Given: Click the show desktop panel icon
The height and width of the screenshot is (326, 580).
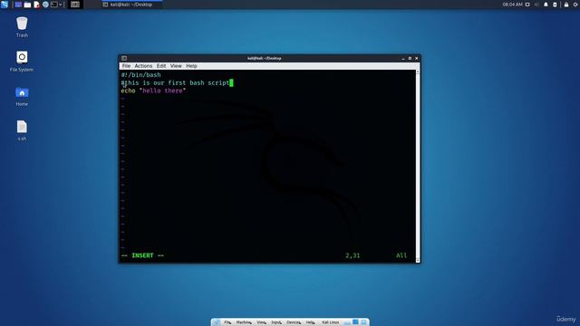Looking at the screenshot, I should tap(18, 5).
